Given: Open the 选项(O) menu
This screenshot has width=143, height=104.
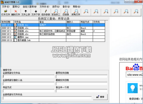Looking at the screenshot, I should point(56,7).
